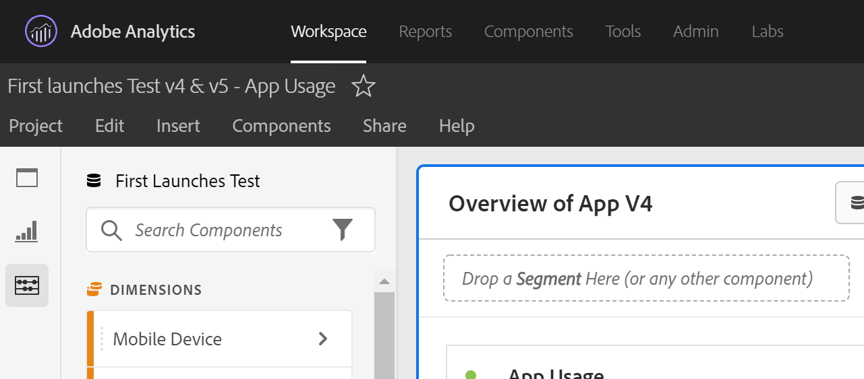Open the Panels icon in left rail
This screenshot has width=864, height=379.
click(x=27, y=178)
